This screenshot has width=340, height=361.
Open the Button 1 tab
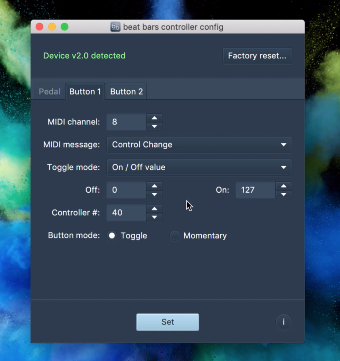pos(85,91)
